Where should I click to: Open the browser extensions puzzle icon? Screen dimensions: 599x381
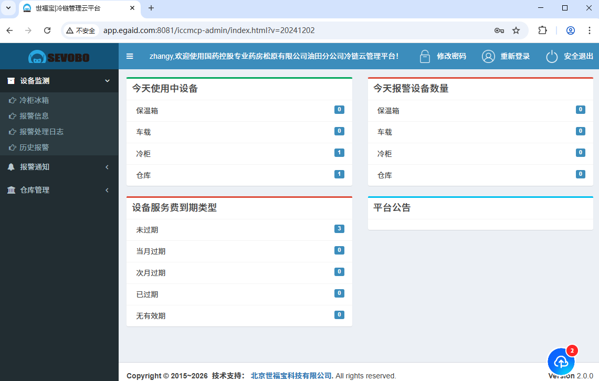pyautogui.click(x=542, y=30)
